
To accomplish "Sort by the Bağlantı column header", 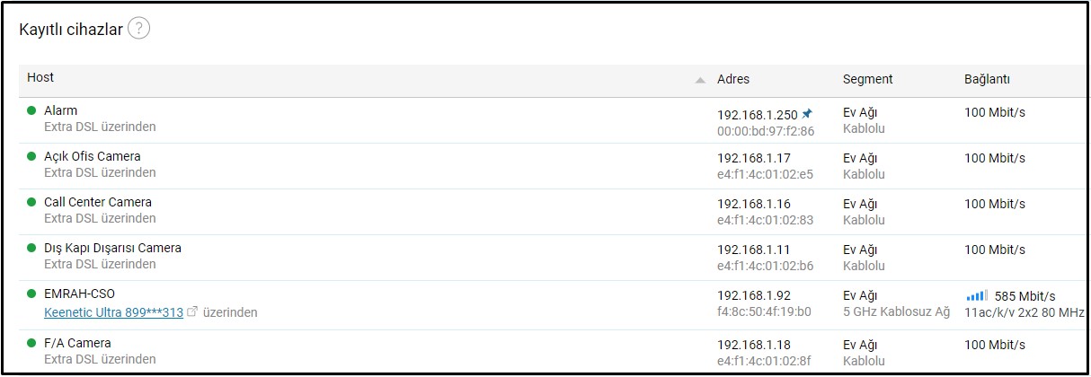I will (x=987, y=79).
